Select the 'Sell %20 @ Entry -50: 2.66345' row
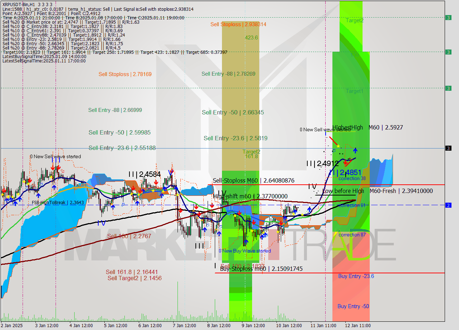 click(62, 43)
